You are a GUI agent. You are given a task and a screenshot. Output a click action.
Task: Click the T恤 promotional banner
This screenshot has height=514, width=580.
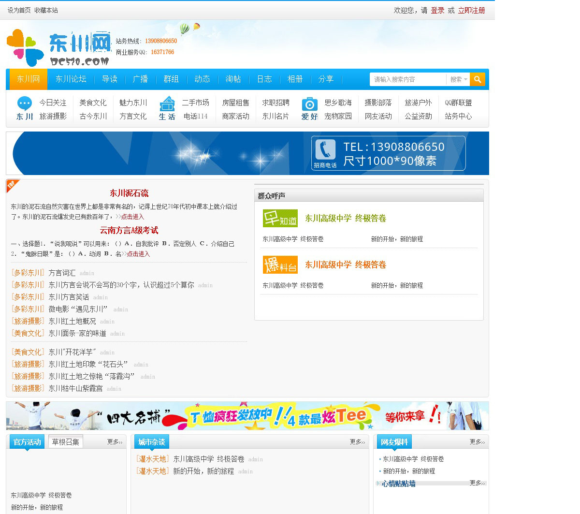(x=247, y=416)
